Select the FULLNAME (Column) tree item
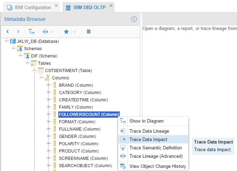 point(80,129)
